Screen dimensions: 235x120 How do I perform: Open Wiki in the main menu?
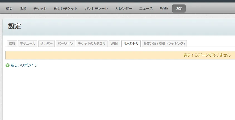164,8
